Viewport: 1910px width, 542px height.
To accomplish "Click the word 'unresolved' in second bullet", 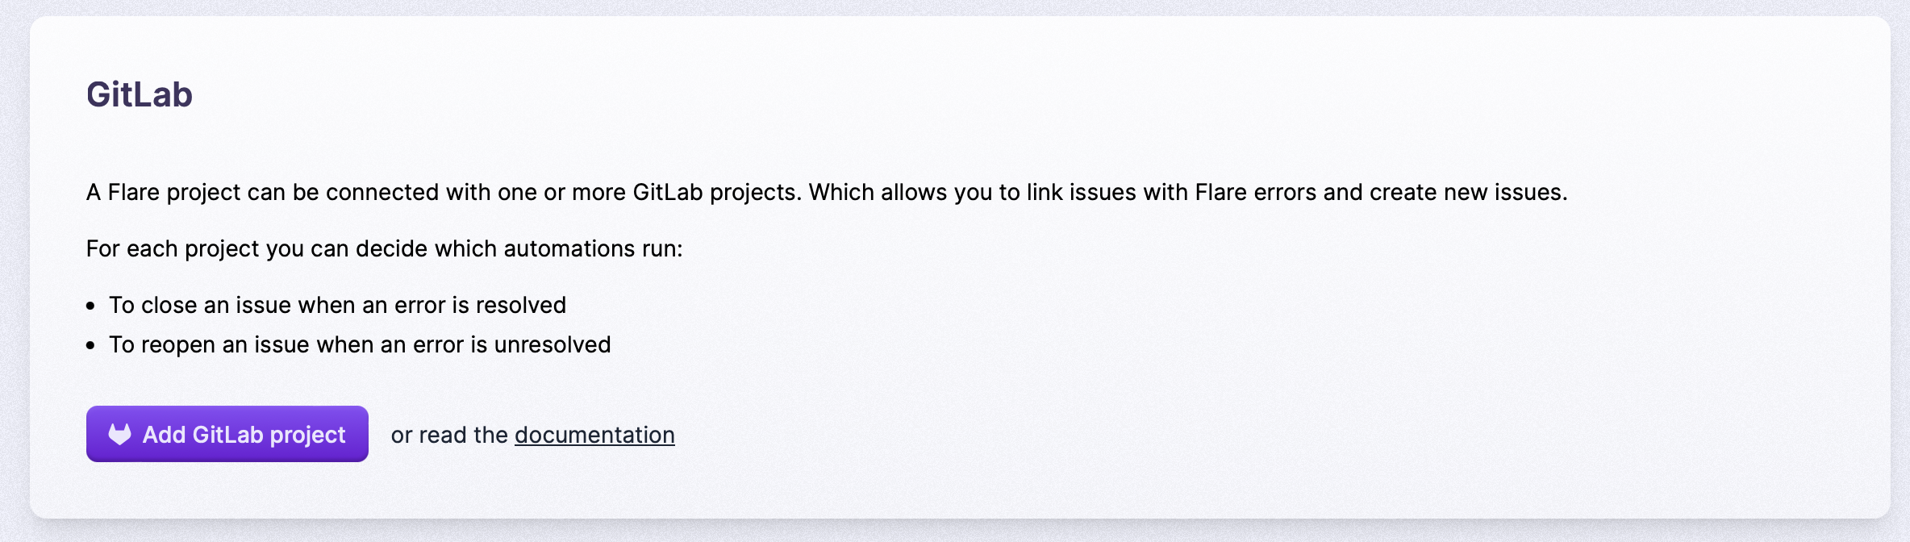I will pyautogui.click(x=553, y=344).
